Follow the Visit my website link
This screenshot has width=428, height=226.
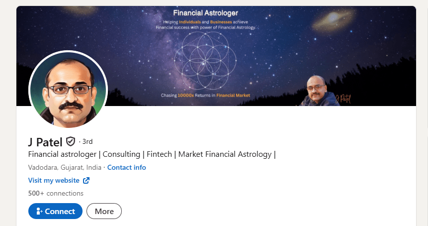pos(54,180)
